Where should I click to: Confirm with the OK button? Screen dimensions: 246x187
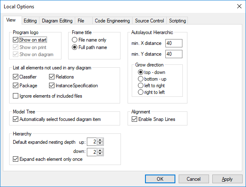click(x=160, y=179)
